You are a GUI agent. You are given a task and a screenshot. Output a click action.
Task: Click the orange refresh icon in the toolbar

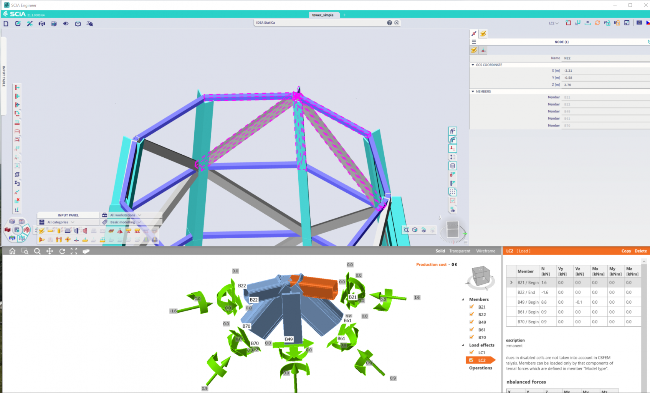[597, 23]
